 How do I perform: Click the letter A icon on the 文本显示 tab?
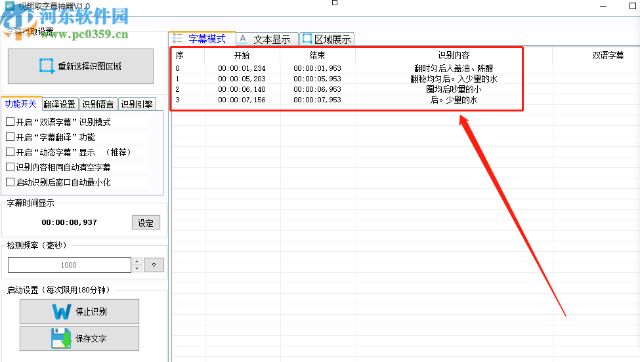click(243, 39)
